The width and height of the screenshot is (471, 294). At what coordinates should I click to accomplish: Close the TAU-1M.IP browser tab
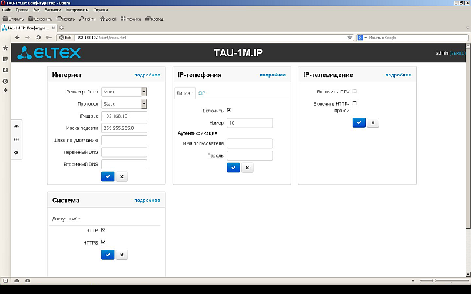pyautogui.click(x=54, y=28)
